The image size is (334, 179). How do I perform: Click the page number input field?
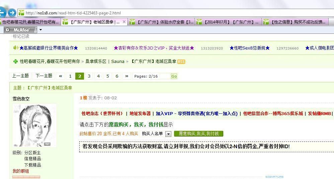(165, 76)
